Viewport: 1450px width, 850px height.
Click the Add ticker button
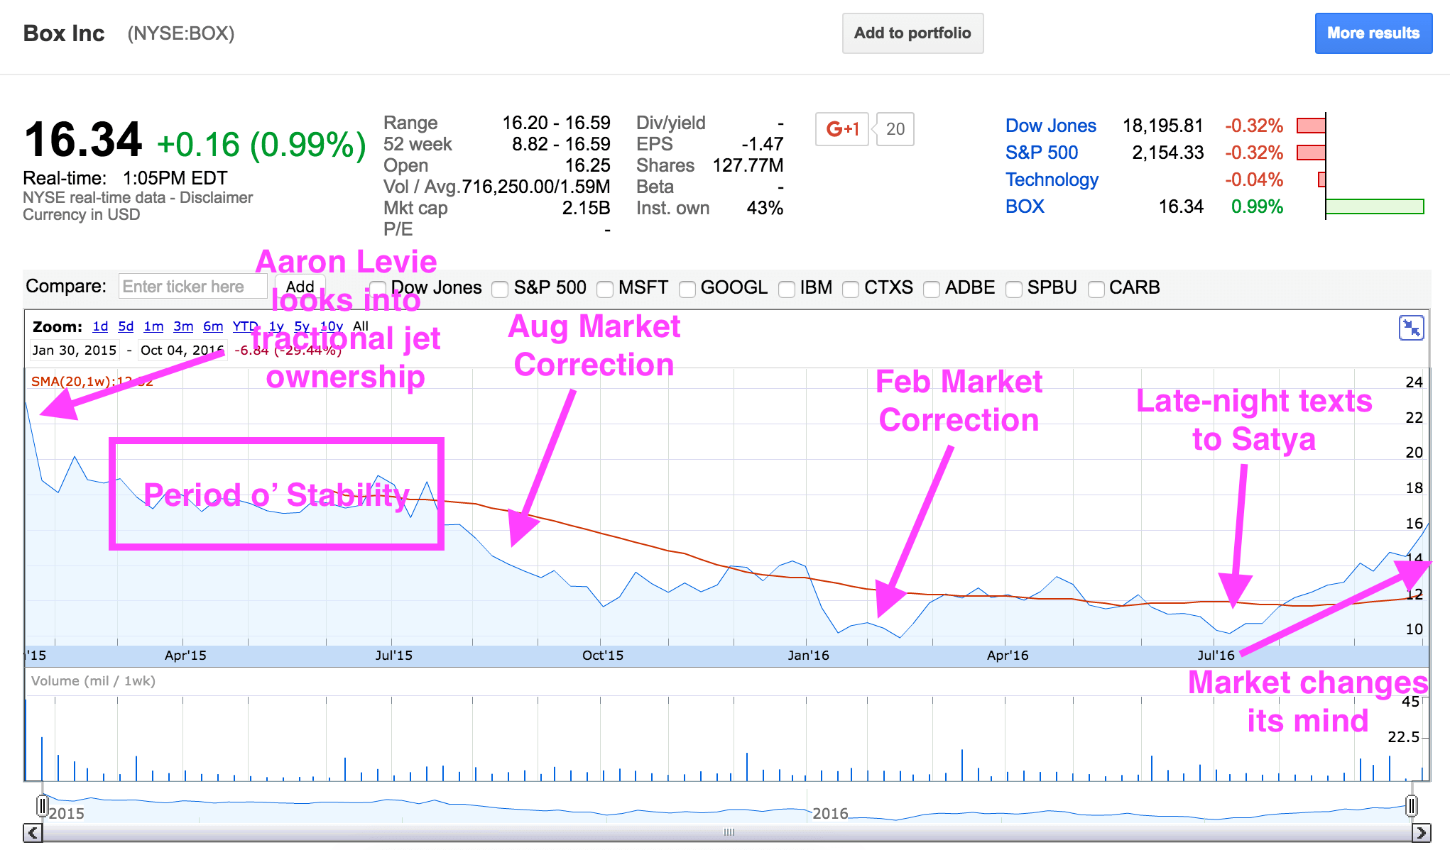[300, 287]
